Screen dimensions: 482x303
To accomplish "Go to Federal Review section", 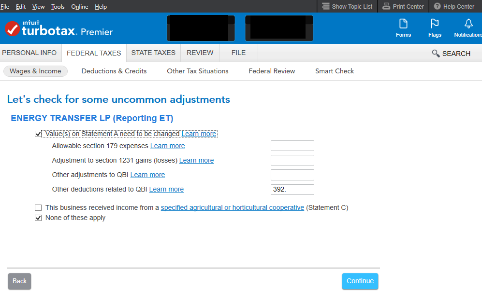I will pos(272,71).
